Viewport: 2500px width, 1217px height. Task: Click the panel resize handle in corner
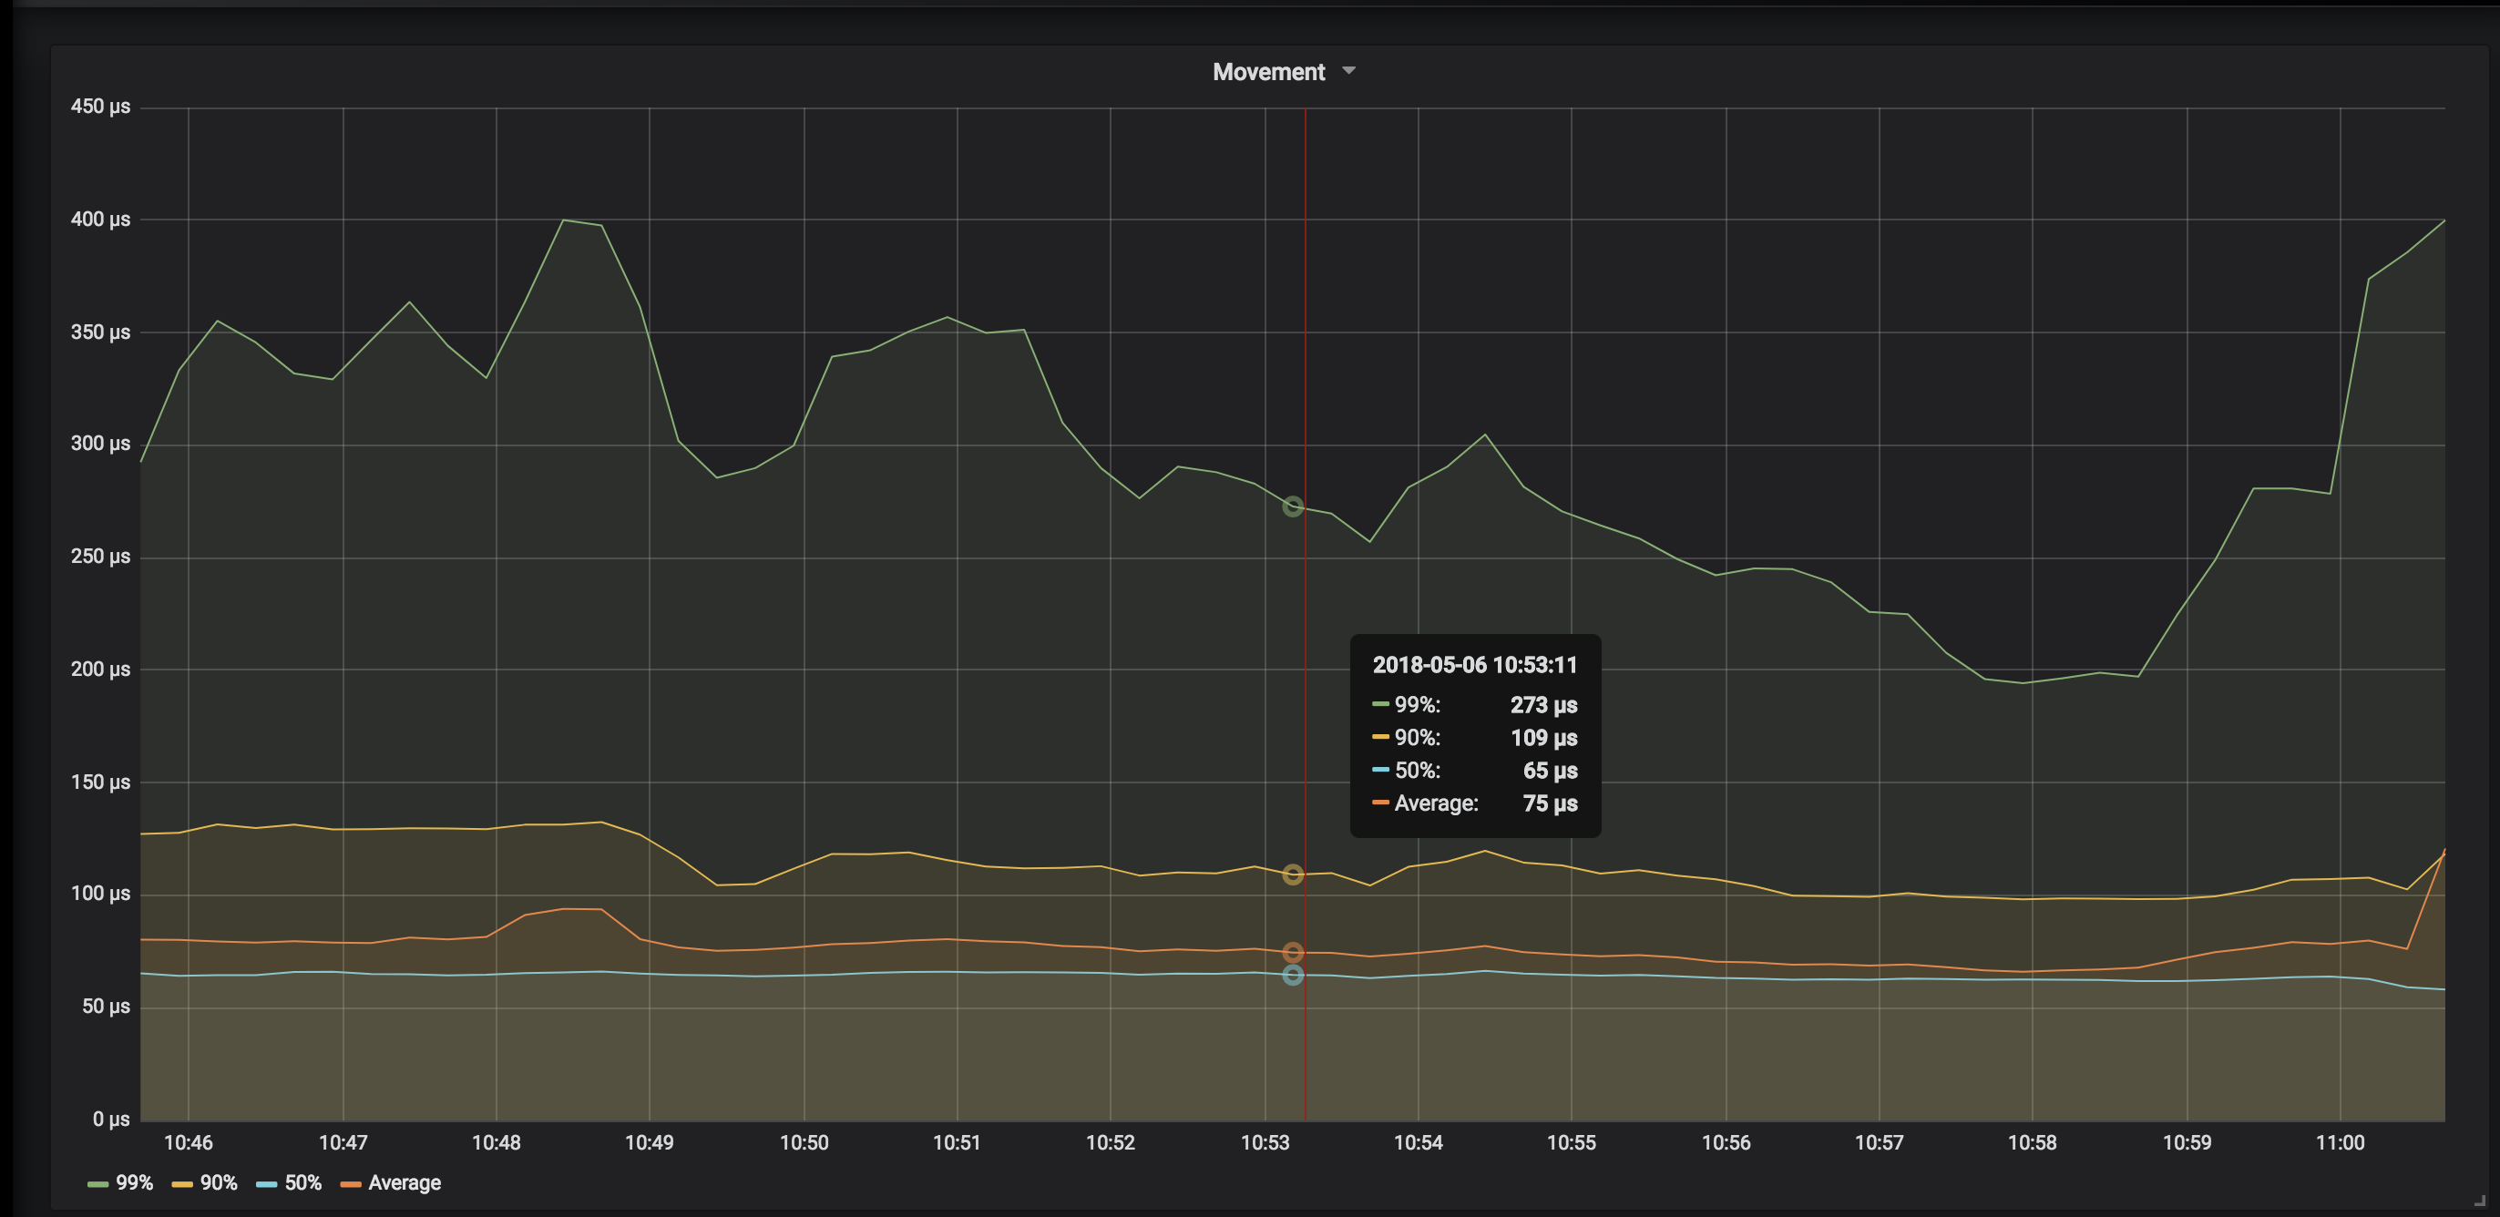(x=2480, y=1200)
